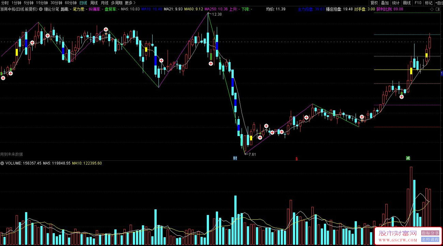Click the 缠论分笔 indicator name

(x=51, y=9)
